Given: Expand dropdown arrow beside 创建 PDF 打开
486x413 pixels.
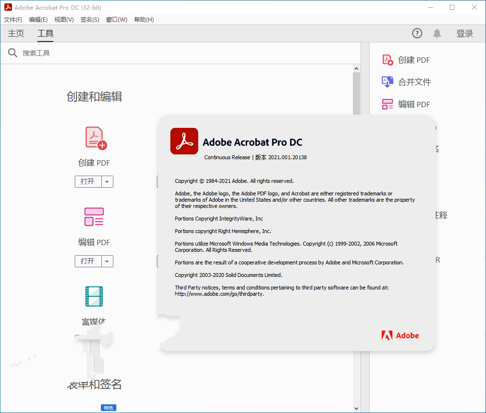Looking at the screenshot, I should (107, 181).
